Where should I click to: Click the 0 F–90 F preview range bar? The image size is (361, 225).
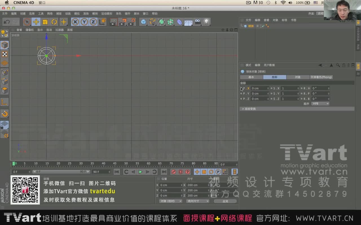(61, 172)
